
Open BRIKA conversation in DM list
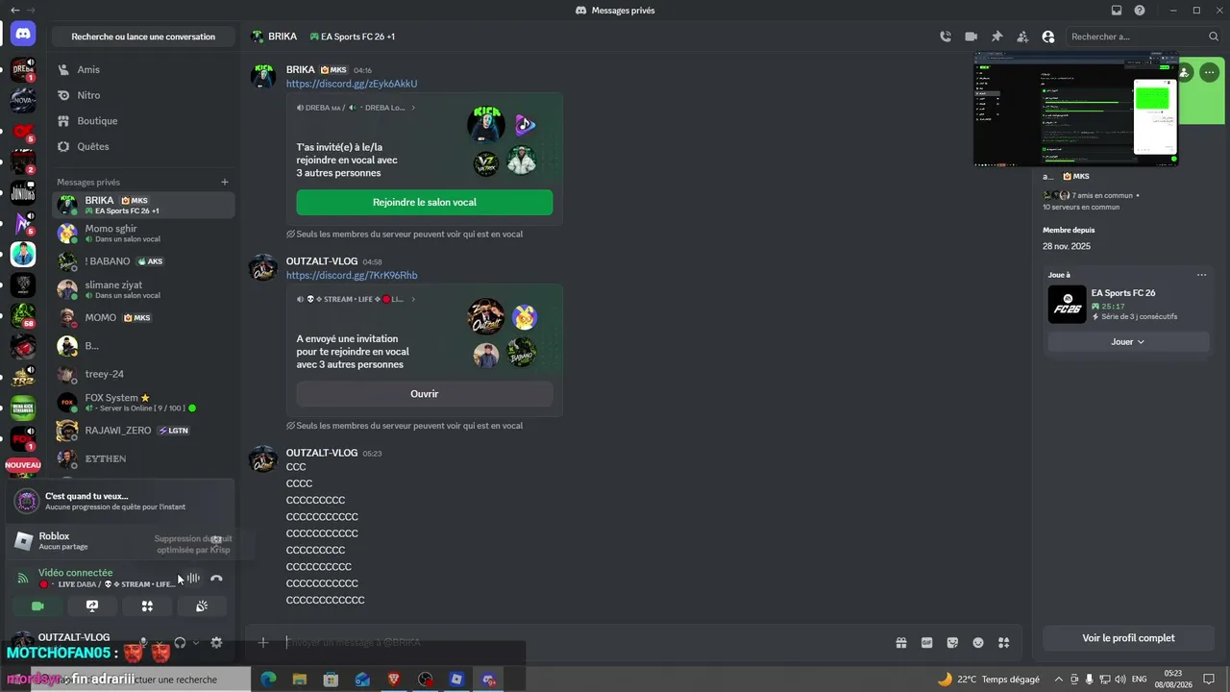pyautogui.click(x=143, y=205)
